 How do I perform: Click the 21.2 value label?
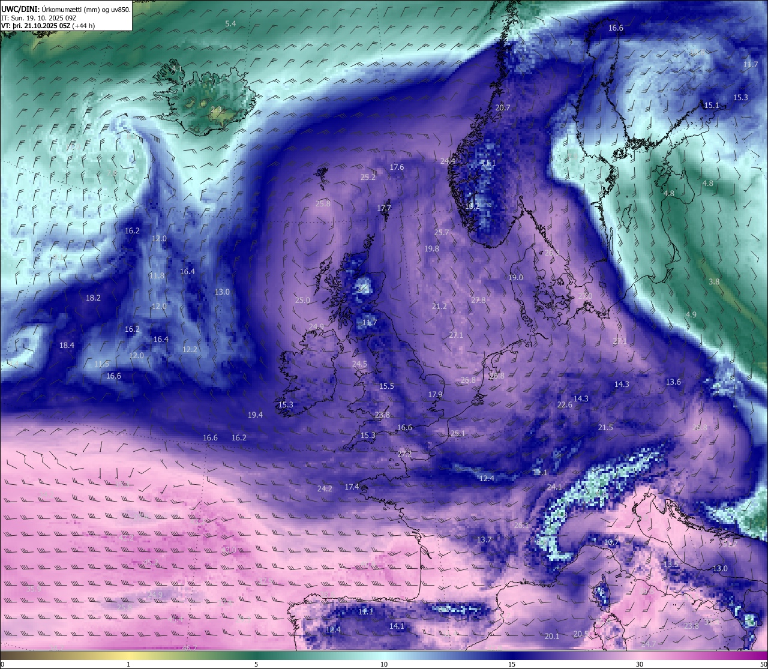(439, 306)
